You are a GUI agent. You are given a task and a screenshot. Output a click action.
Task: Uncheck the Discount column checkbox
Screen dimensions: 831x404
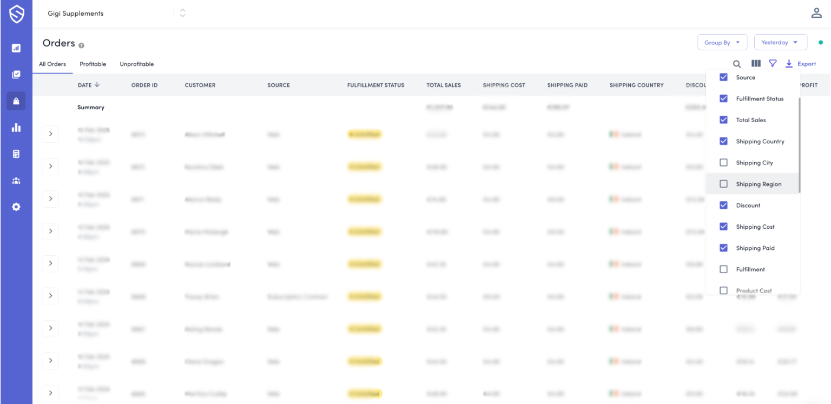tap(723, 206)
